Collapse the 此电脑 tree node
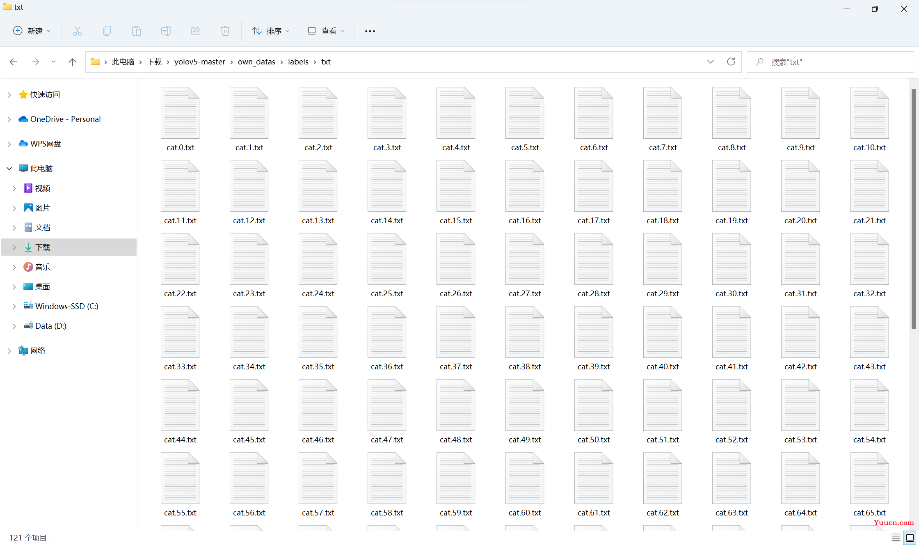The width and height of the screenshot is (919, 545). [x=9, y=169]
